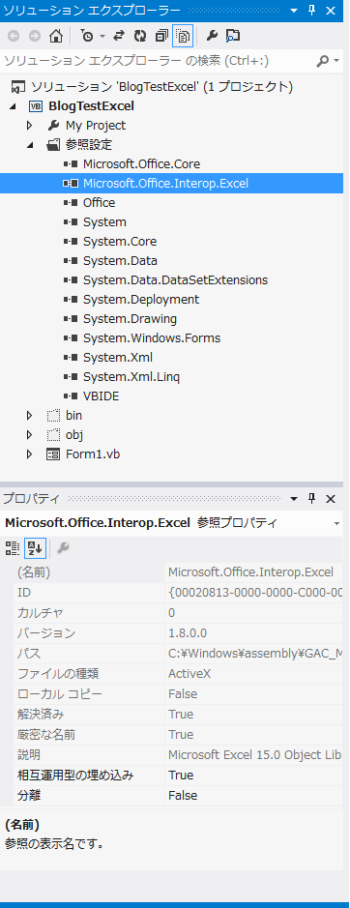
Task: Expand the Form1.vb node
Action: (30, 454)
